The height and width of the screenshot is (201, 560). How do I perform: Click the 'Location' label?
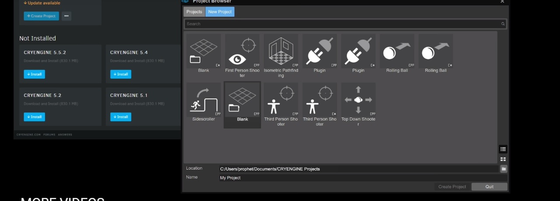(194, 168)
